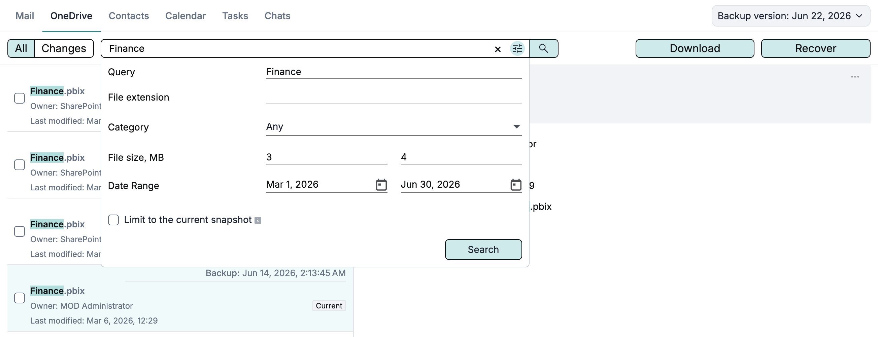Focus the File extension input field

(394, 97)
